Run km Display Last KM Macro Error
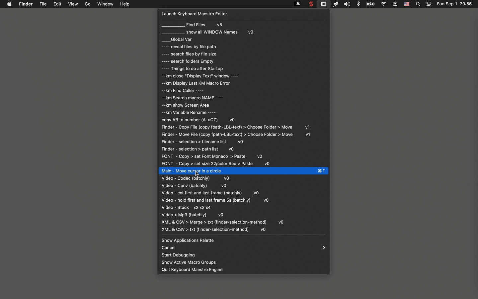The image size is (478, 299). click(x=243, y=83)
